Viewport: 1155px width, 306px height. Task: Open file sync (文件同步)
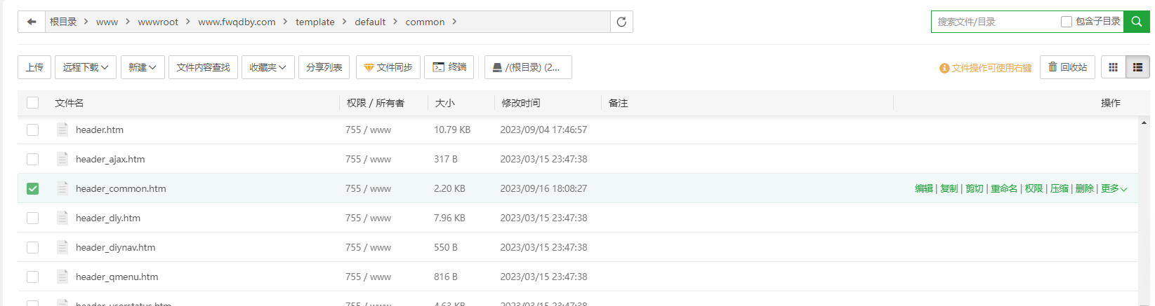point(388,67)
